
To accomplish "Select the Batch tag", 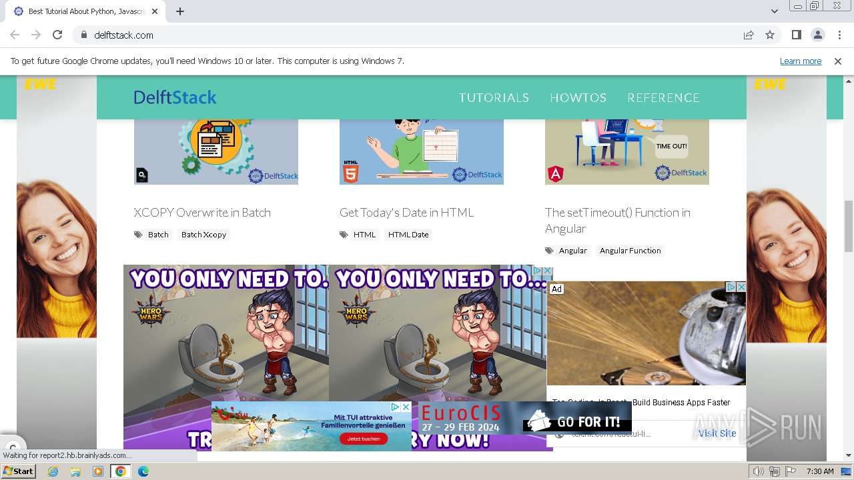I will click(x=158, y=234).
